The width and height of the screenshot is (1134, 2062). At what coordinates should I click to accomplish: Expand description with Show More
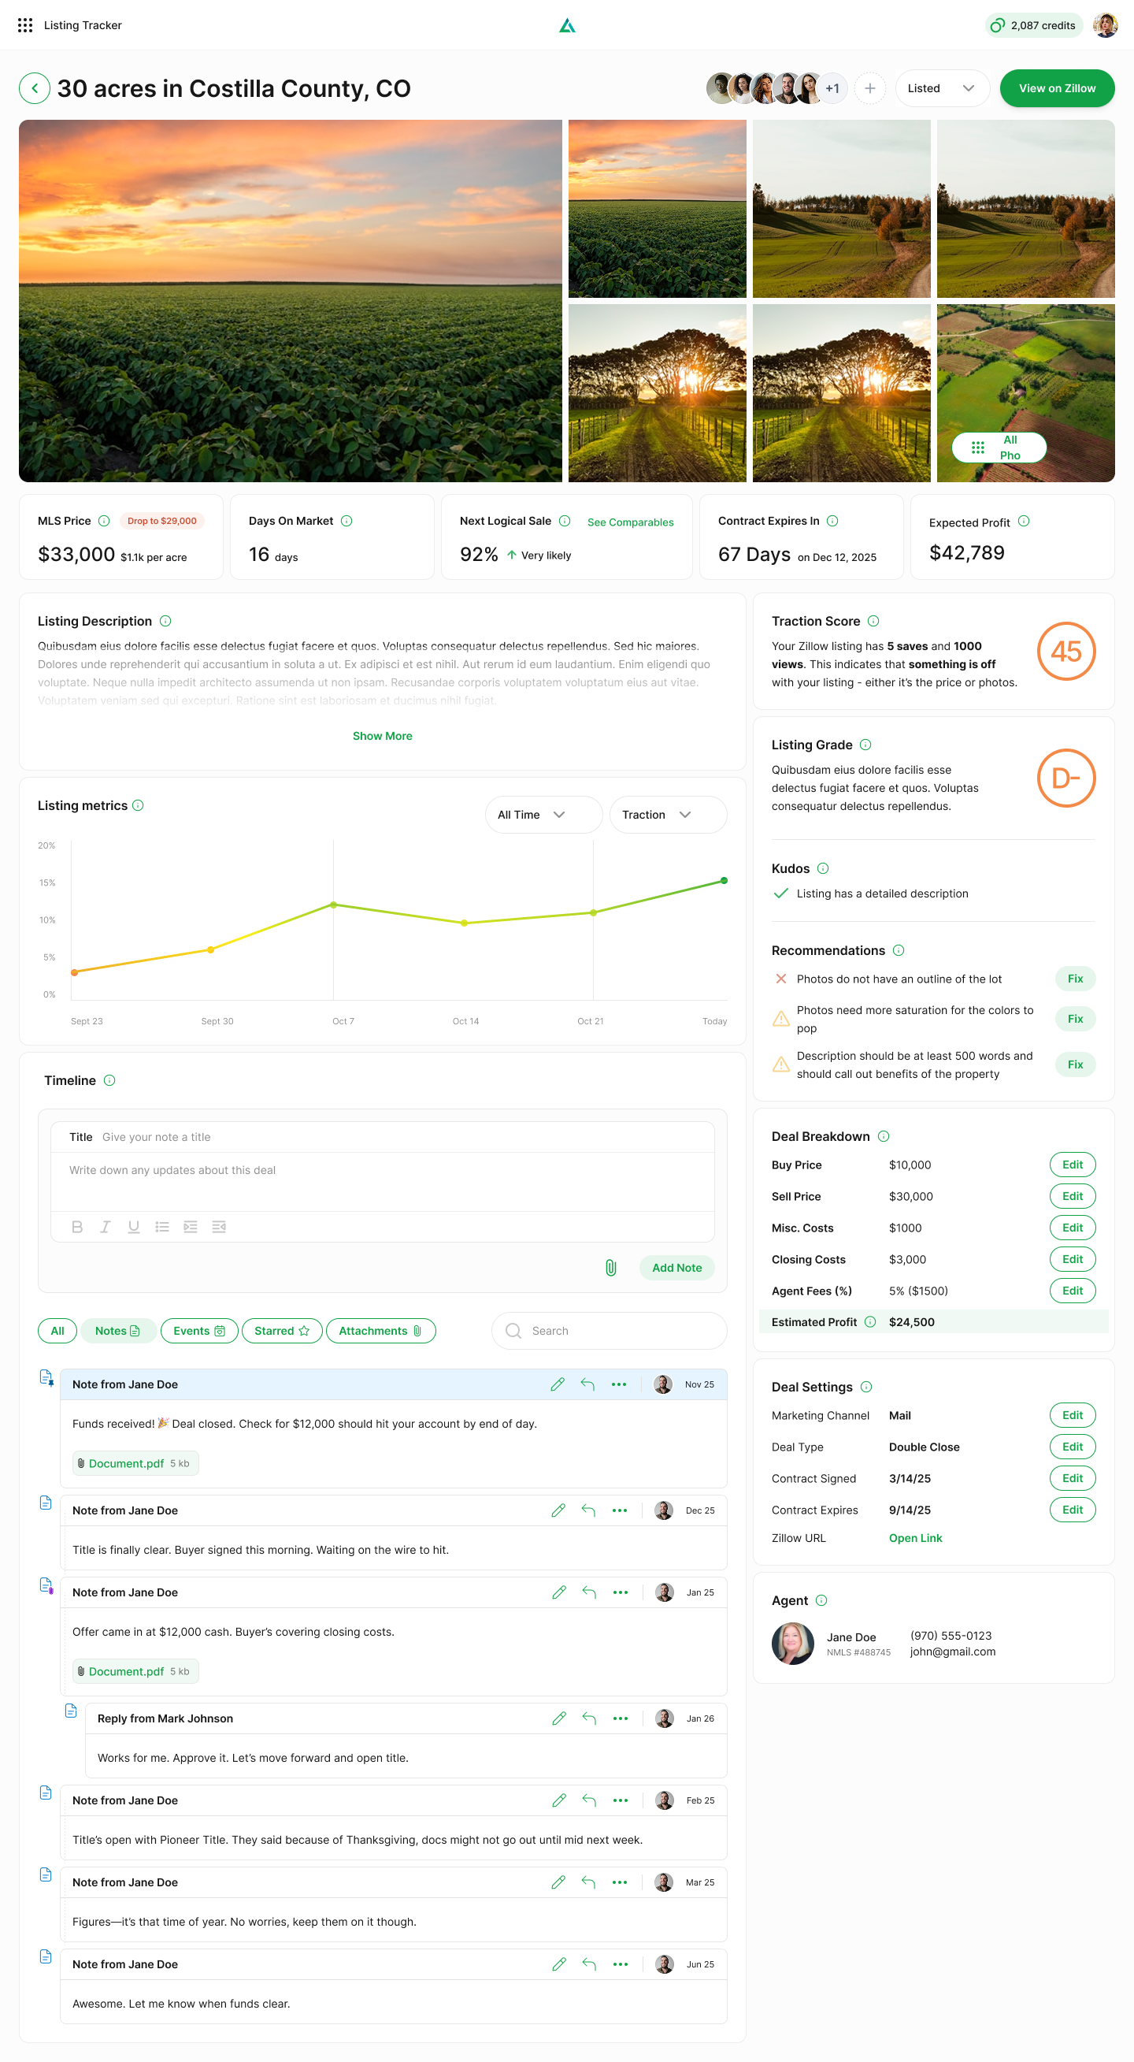(x=383, y=737)
